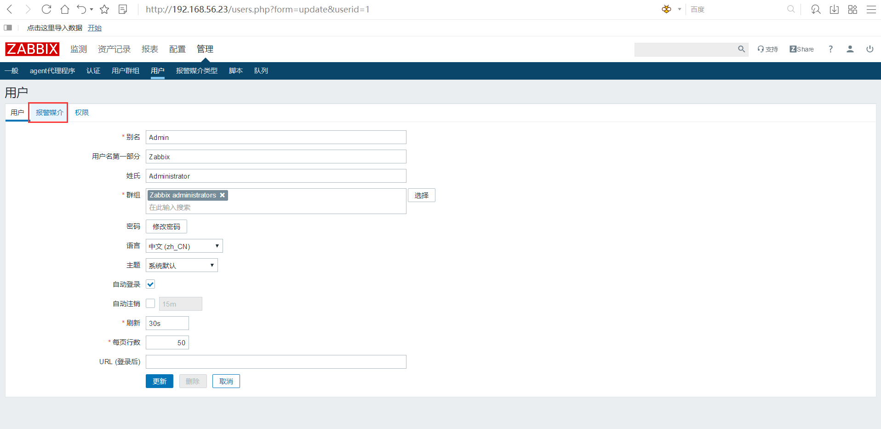Go to 用户 submenu item

(158, 71)
